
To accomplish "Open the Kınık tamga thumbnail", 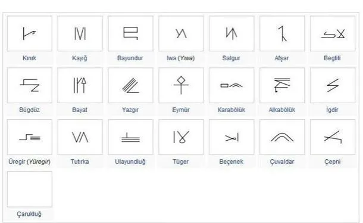I will [x=30, y=33].
